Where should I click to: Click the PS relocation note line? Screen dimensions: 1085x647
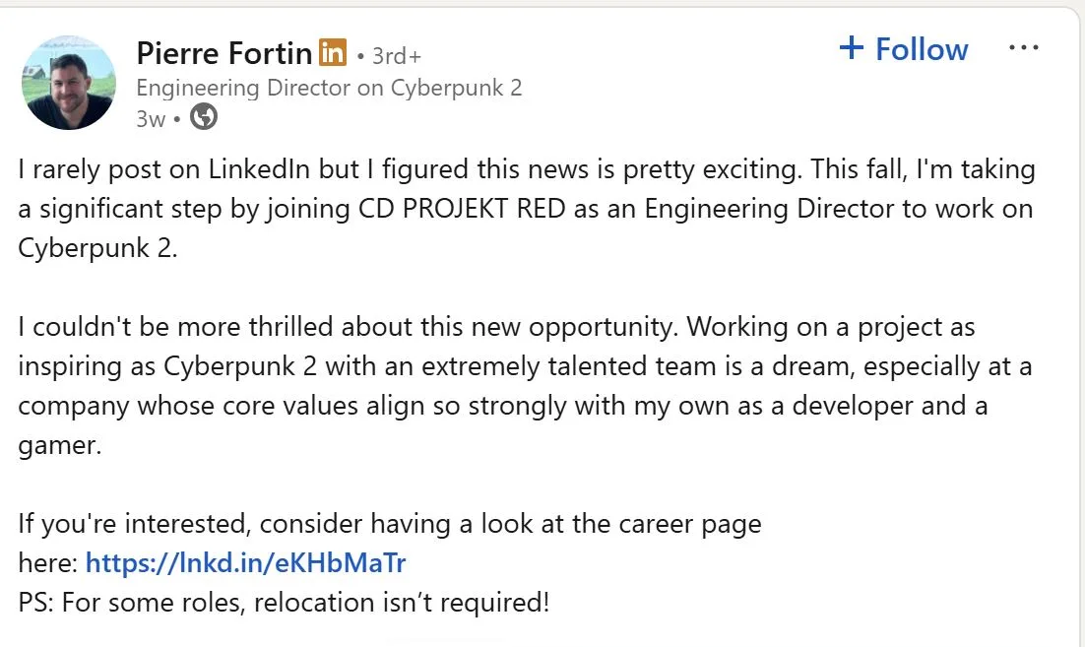[x=284, y=602]
